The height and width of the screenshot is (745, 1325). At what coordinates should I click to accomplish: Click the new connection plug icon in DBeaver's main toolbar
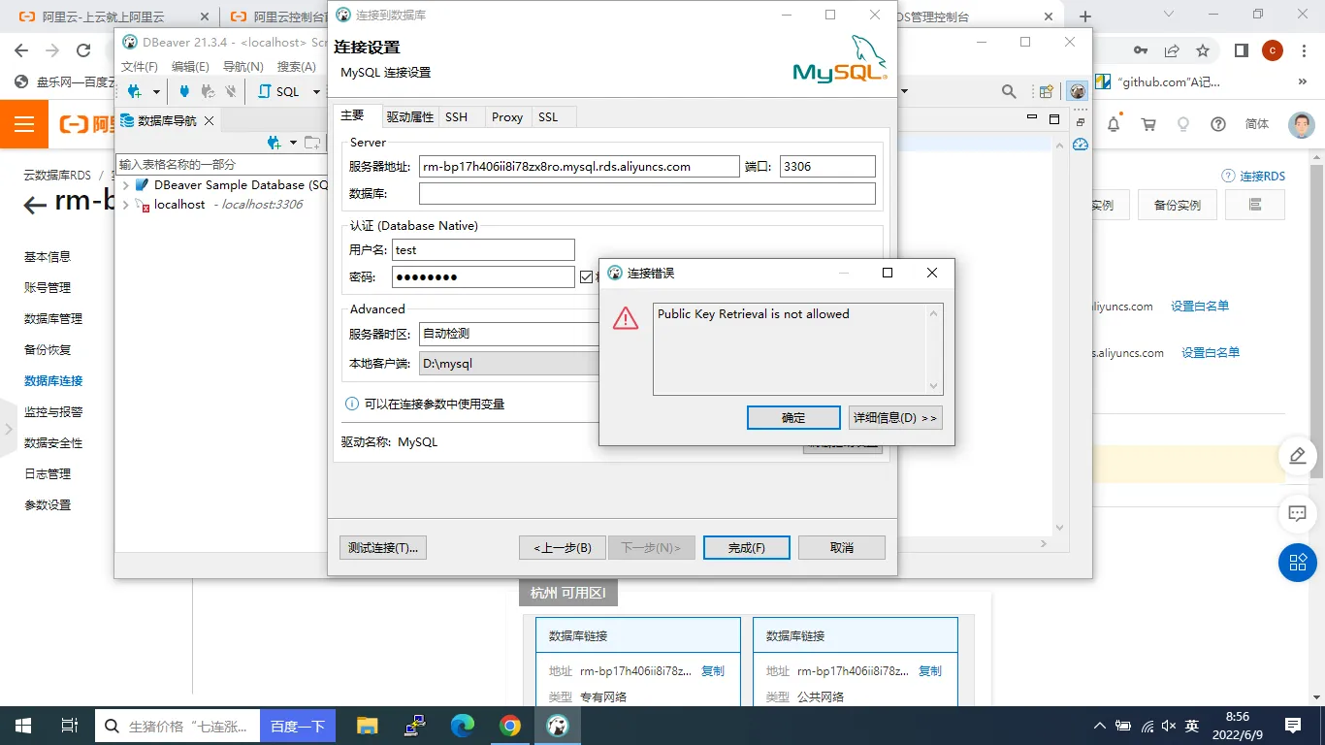[135, 91]
